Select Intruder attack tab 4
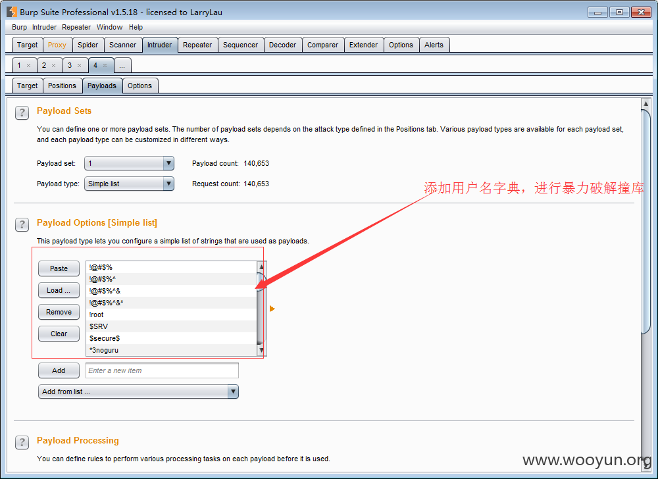The width and height of the screenshot is (658, 479). (x=95, y=65)
